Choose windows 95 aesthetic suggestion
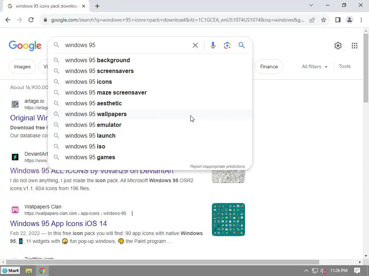The width and height of the screenshot is (369, 276). tap(150, 103)
